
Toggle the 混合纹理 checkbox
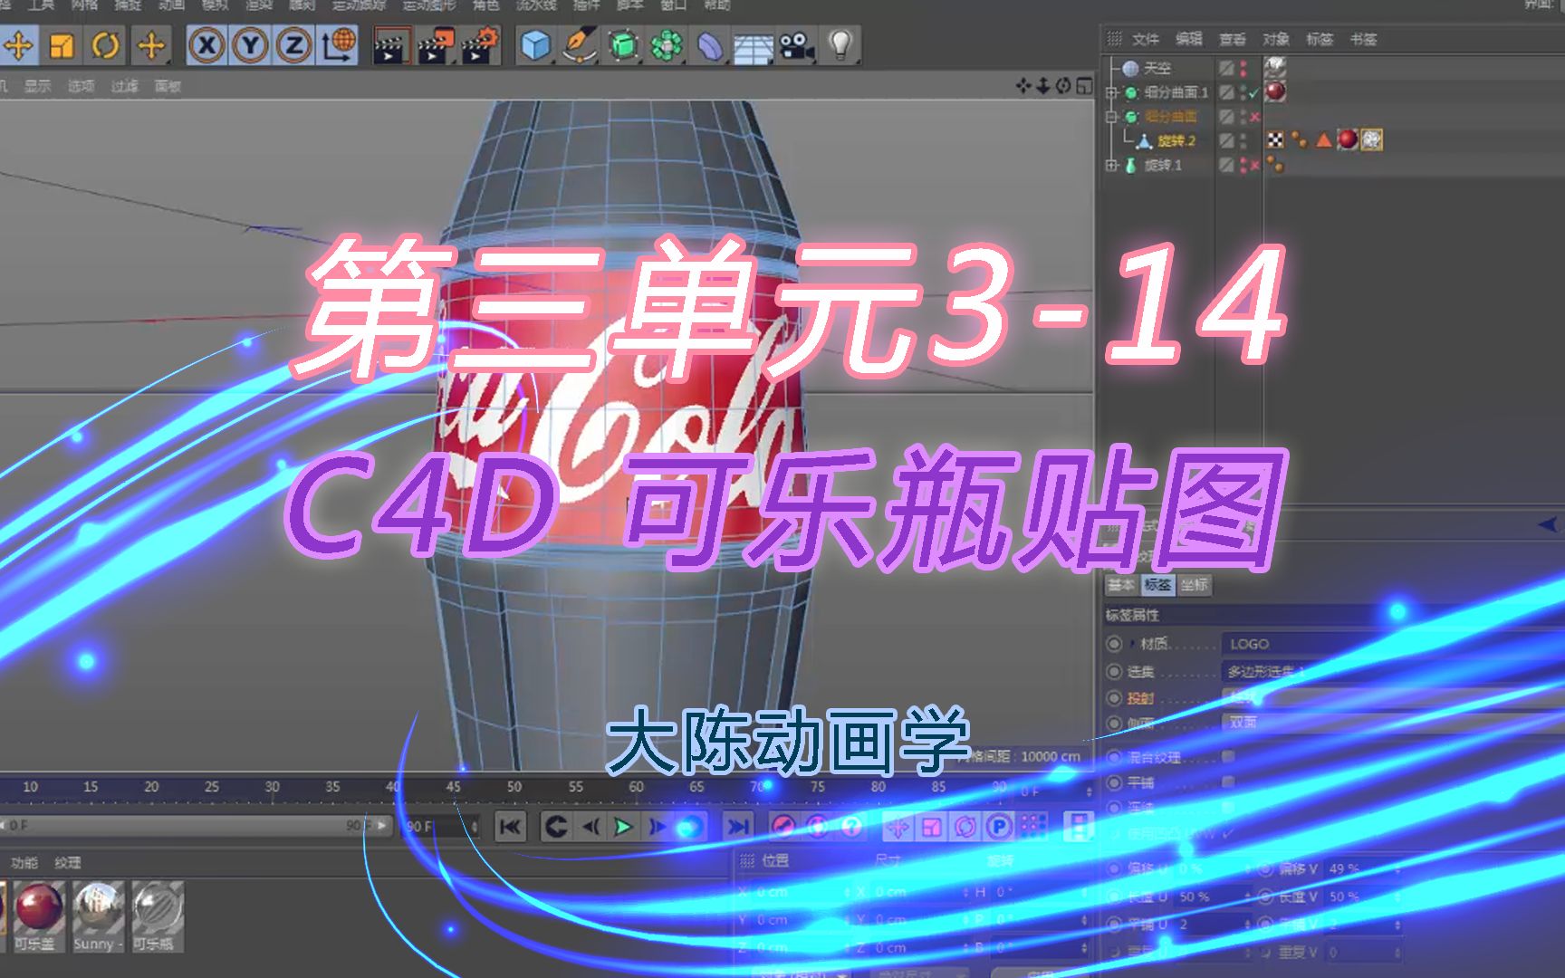pos(1228,757)
